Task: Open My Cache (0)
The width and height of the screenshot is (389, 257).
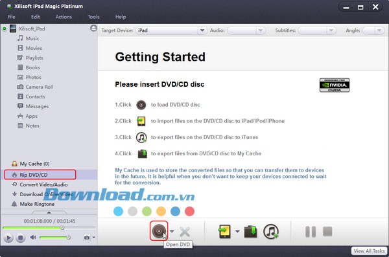Action: (34, 164)
